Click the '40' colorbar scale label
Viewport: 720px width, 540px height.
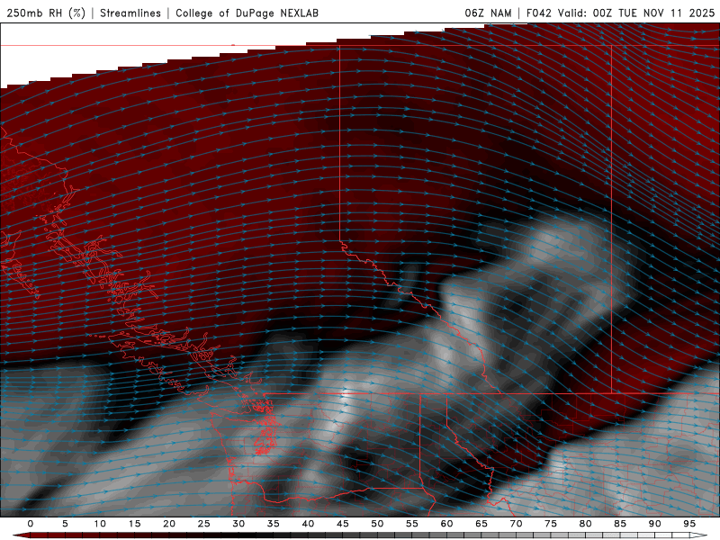click(308, 524)
